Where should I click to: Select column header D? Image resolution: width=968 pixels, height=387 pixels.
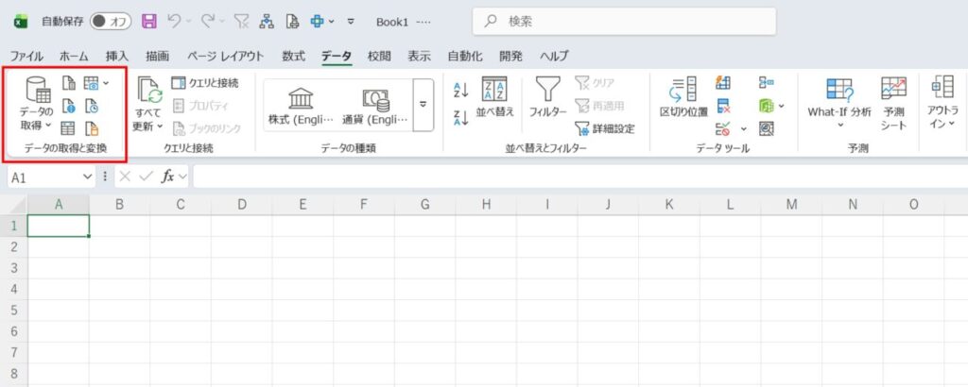(x=242, y=205)
